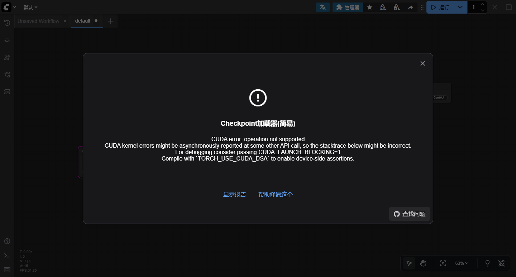
Task: Open the 63% zoom level dropdown
Action: pos(462,263)
